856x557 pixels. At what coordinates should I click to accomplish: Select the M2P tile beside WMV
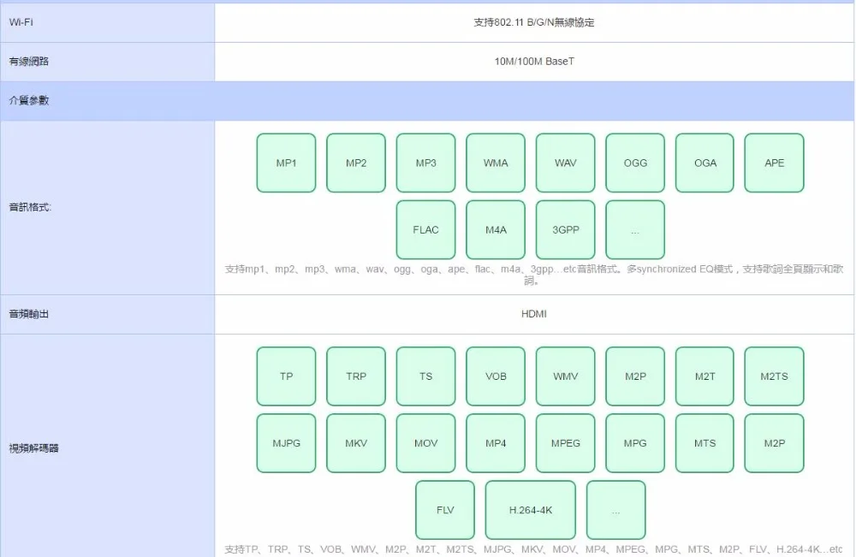coord(635,376)
